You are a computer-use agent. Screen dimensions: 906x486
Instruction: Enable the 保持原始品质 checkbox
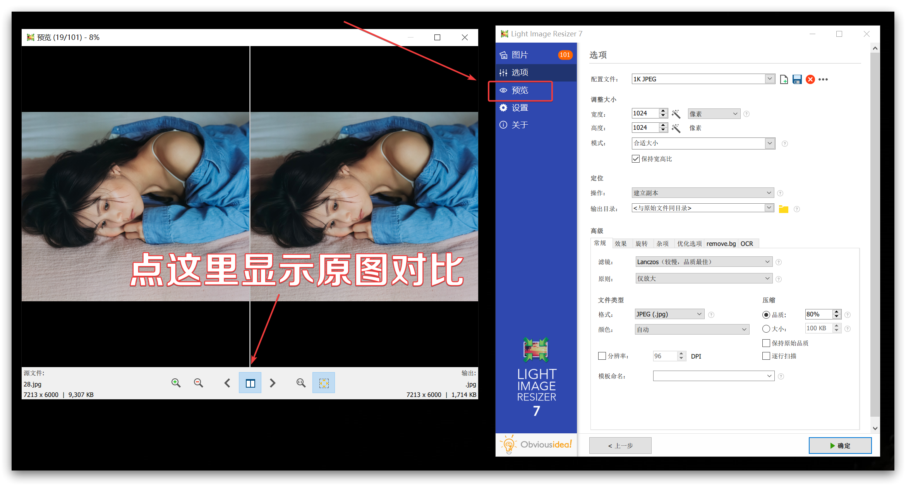pyautogui.click(x=766, y=343)
